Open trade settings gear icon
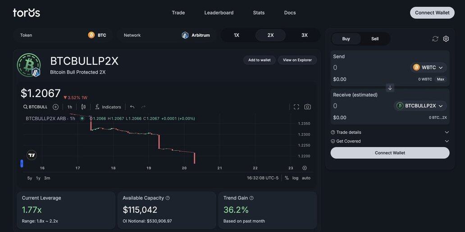This screenshot has height=232, width=465. tap(446, 39)
